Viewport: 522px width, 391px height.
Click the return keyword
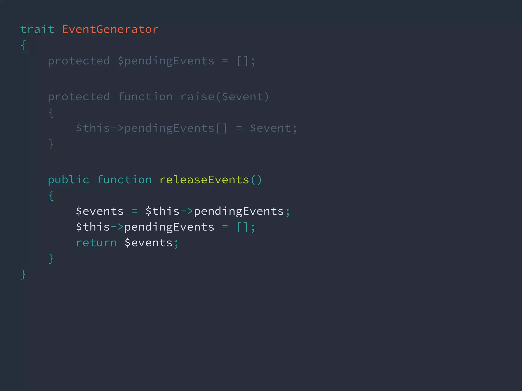(96, 243)
